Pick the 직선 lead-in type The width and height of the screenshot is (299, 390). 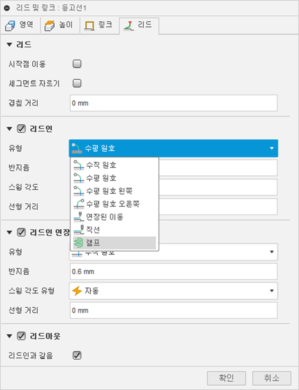tap(114, 230)
